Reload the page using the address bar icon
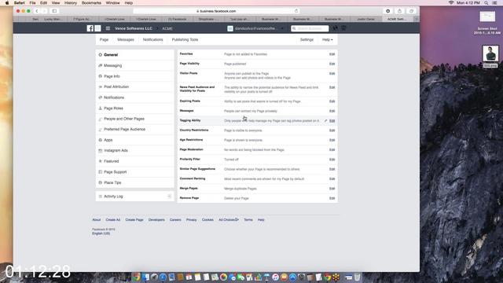503x283 pixels. click(x=296, y=11)
